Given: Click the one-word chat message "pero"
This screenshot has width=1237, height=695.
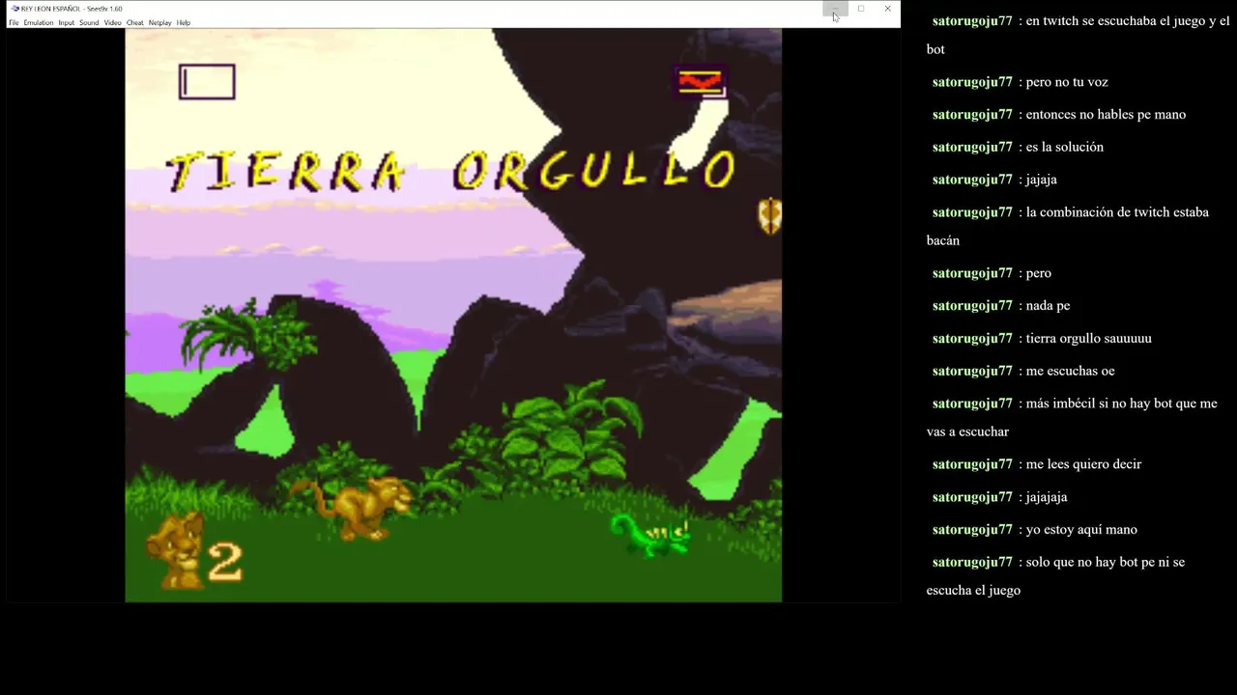Looking at the screenshot, I should pos(1039,274).
